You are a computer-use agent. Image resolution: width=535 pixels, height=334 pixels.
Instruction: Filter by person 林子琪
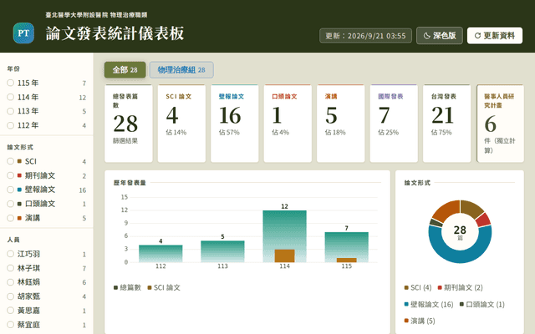point(47,268)
